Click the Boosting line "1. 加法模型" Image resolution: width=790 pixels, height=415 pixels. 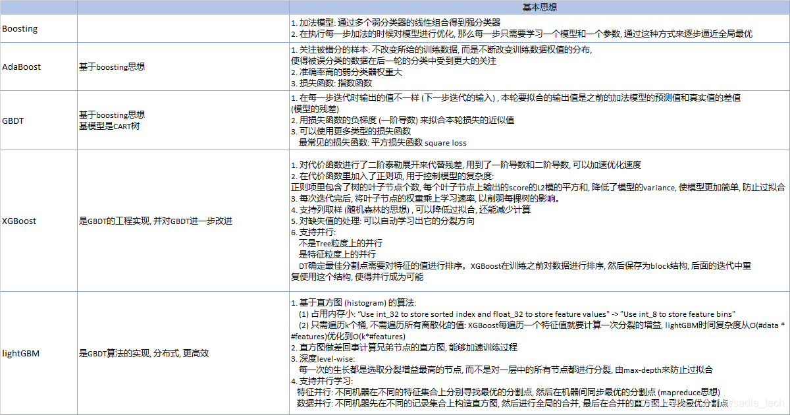[396, 22]
